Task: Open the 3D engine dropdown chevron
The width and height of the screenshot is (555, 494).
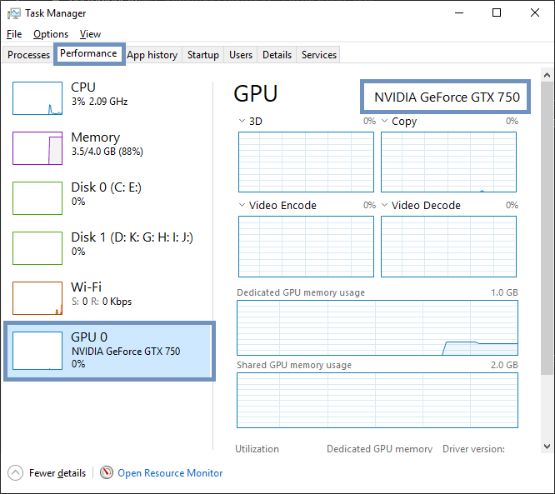Action: click(242, 121)
